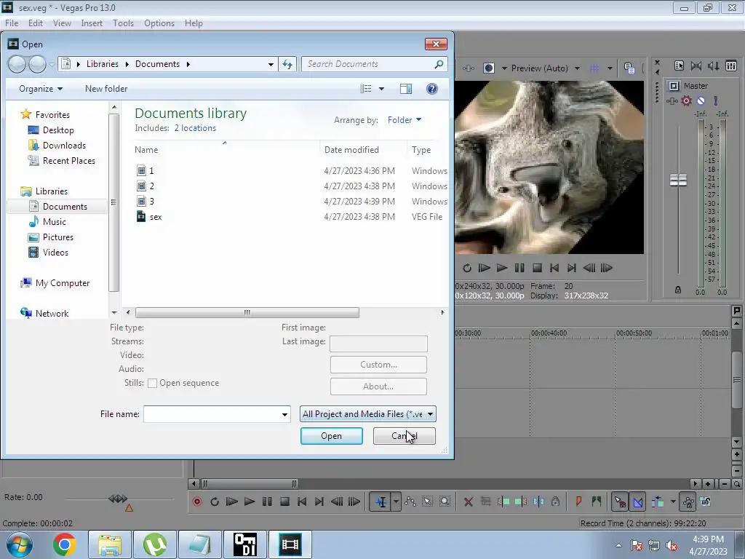The image size is (745, 559).
Task: Toggle loop playback in the timeline transport bar
Action: coord(215,501)
